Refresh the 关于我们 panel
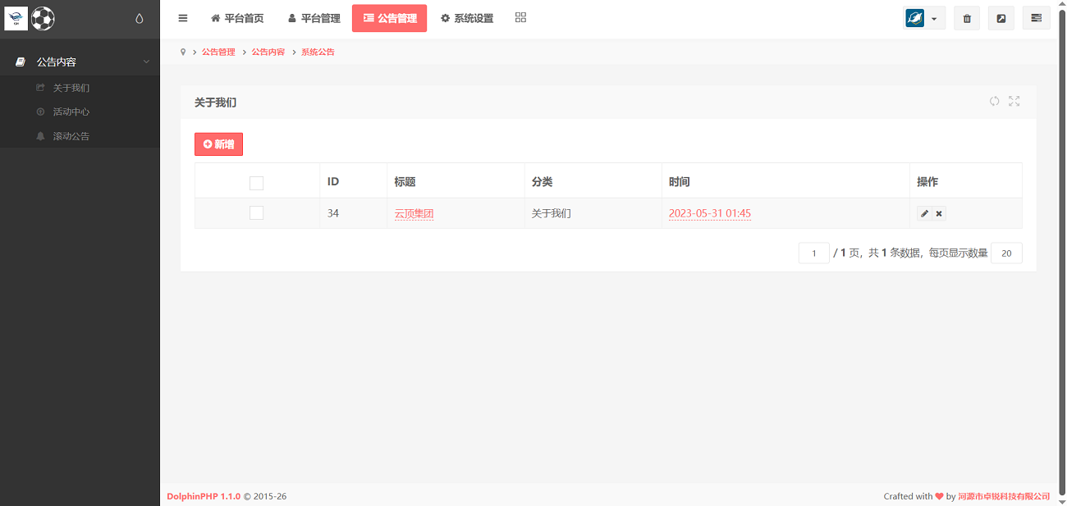Image resolution: width=1067 pixels, height=506 pixels. 995,101
